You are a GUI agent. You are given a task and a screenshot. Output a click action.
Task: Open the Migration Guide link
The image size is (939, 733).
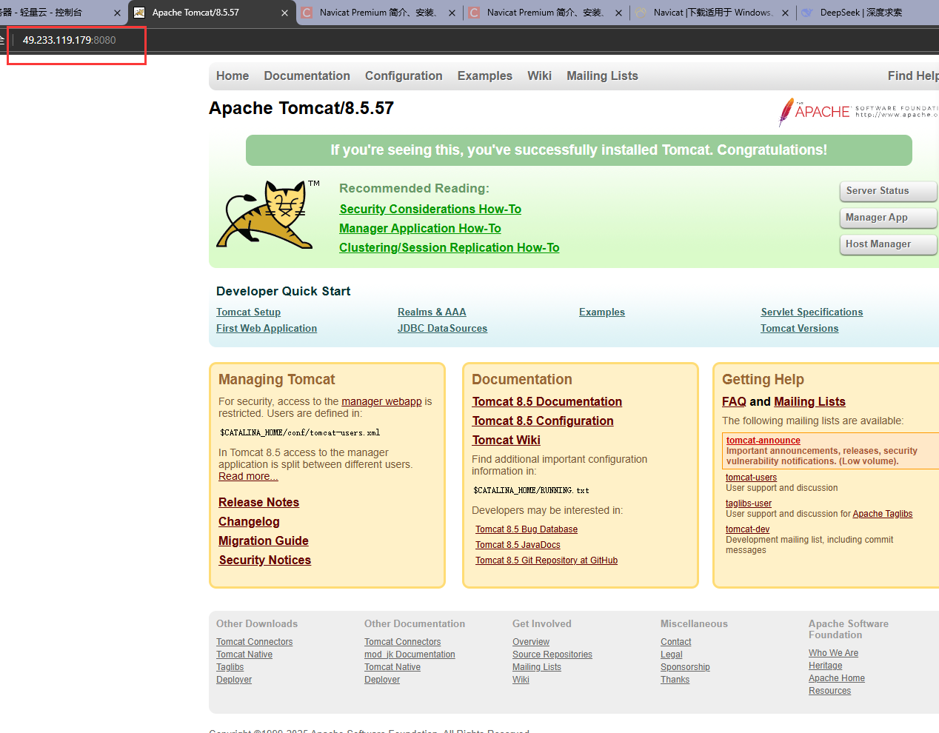[264, 541]
